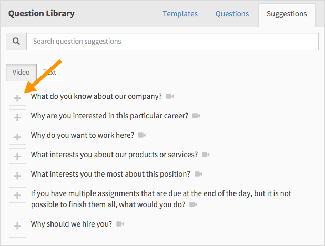Click the 'Why are you interested in this particular career?' text
The height and width of the screenshot is (246, 325).
(109, 116)
